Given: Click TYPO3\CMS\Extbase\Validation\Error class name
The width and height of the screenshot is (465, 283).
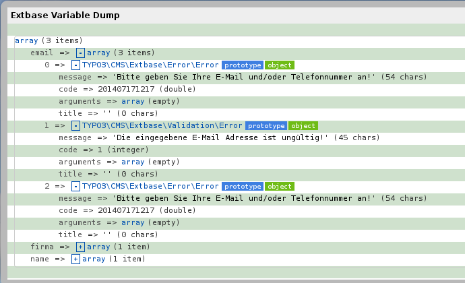Looking at the screenshot, I should (162, 125).
